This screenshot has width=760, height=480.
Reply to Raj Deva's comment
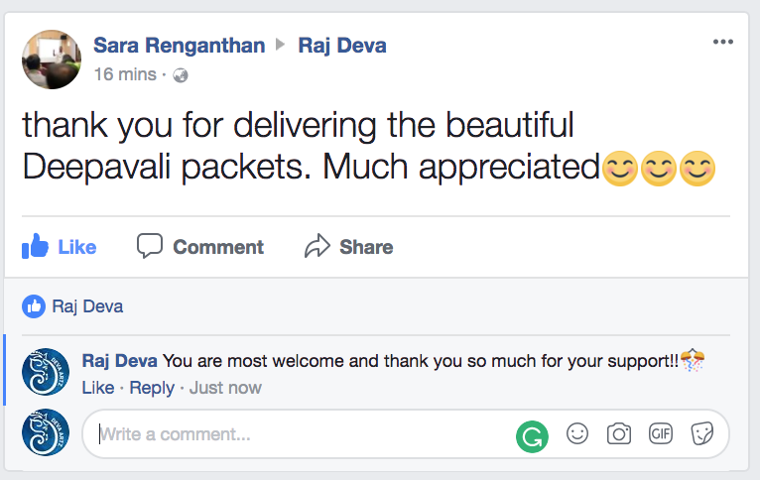152,388
